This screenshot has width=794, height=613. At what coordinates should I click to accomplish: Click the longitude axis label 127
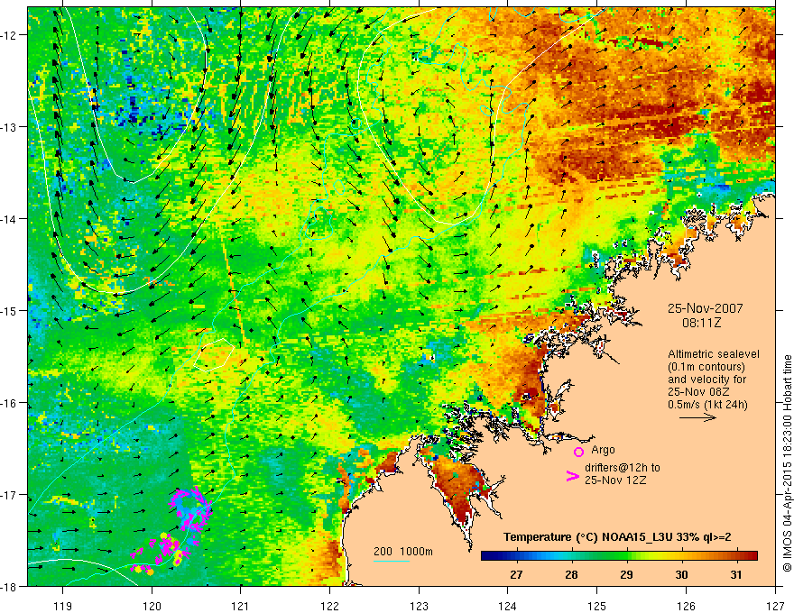tap(775, 606)
